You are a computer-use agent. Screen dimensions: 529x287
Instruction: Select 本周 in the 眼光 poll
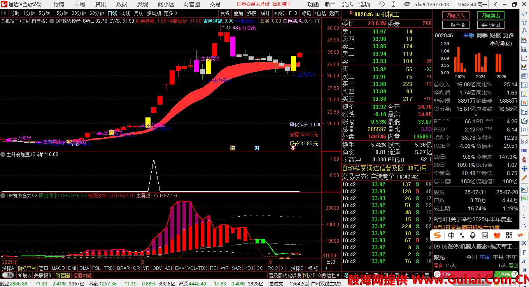(485, 257)
